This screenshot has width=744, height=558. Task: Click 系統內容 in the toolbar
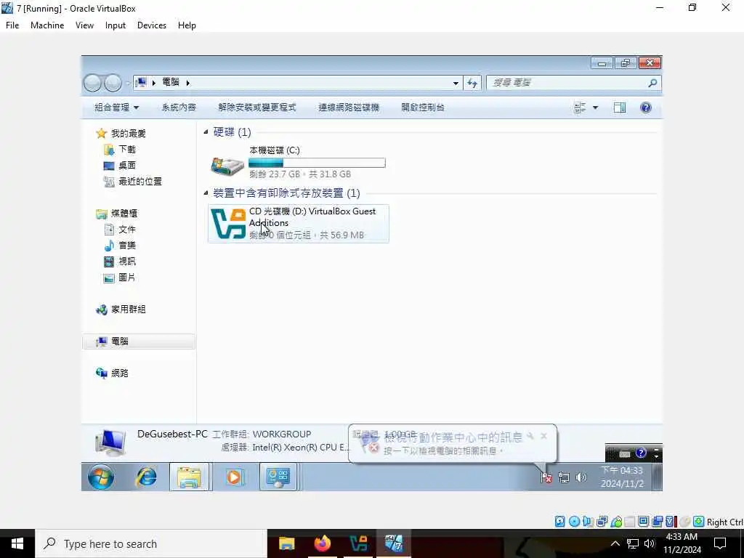click(179, 108)
